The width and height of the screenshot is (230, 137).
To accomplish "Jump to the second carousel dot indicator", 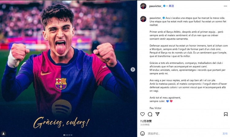I will [66, 135].
